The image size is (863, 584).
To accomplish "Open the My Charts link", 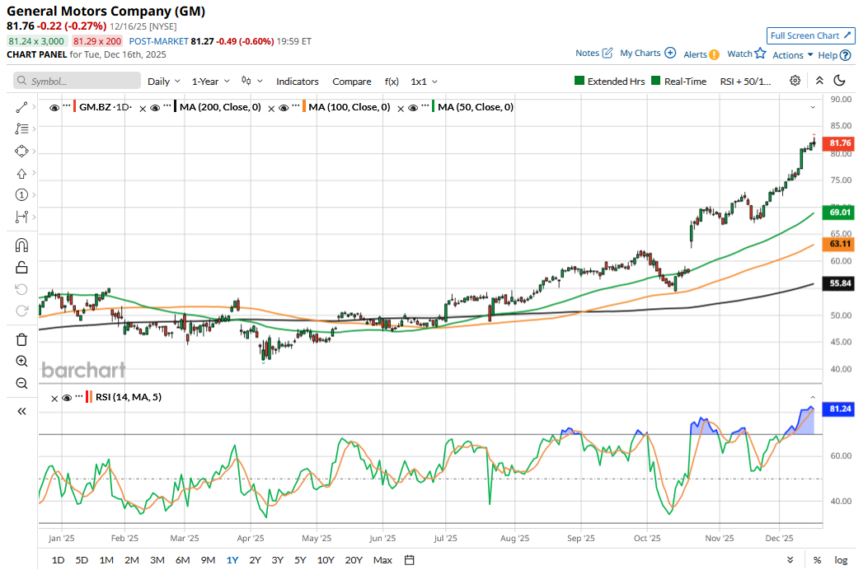I will tap(647, 54).
